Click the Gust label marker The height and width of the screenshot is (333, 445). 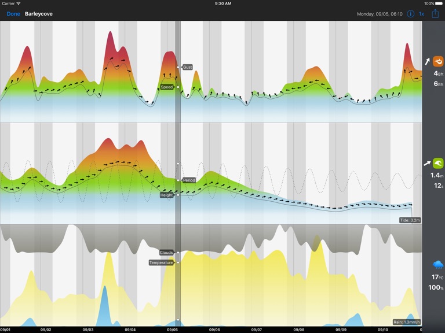click(x=187, y=67)
